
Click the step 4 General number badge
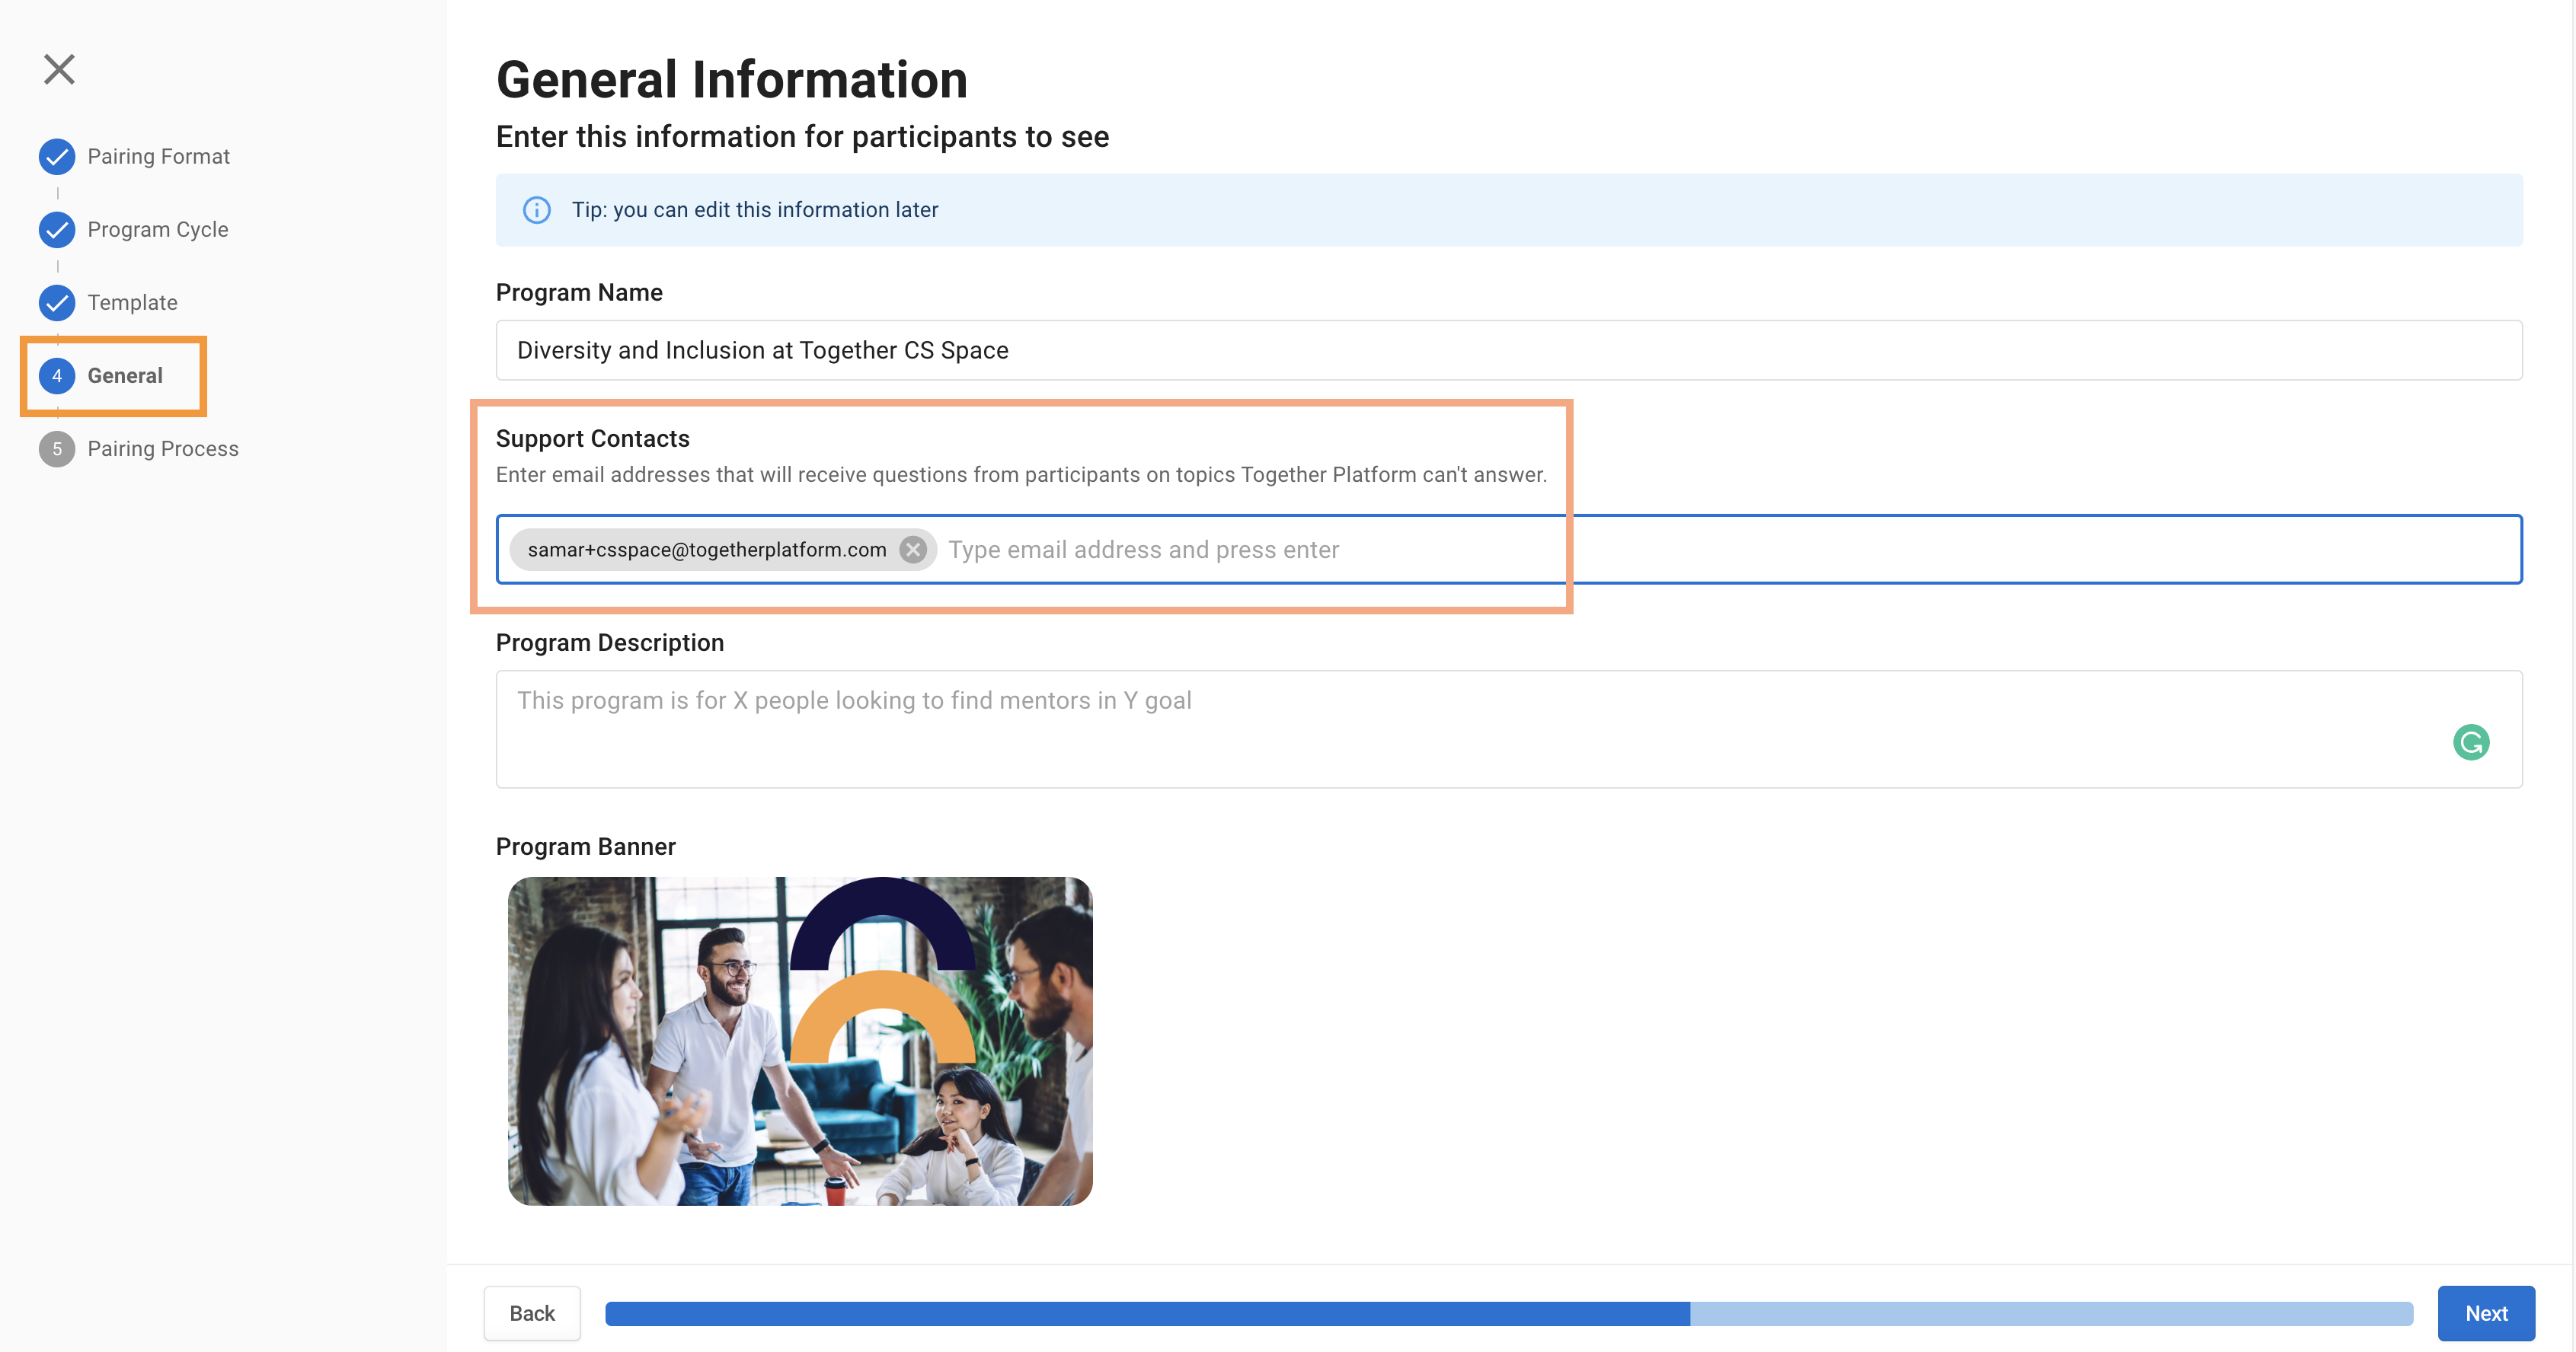tap(57, 376)
